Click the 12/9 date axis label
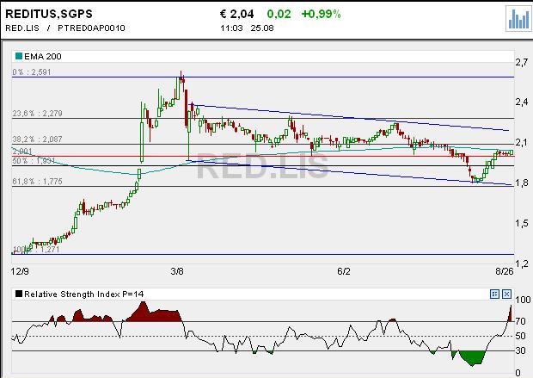 [20, 271]
